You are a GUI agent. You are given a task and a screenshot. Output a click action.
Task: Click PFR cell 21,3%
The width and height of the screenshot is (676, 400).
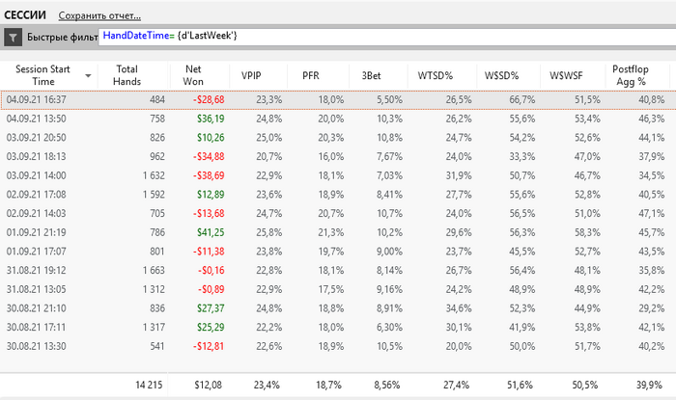point(331,232)
